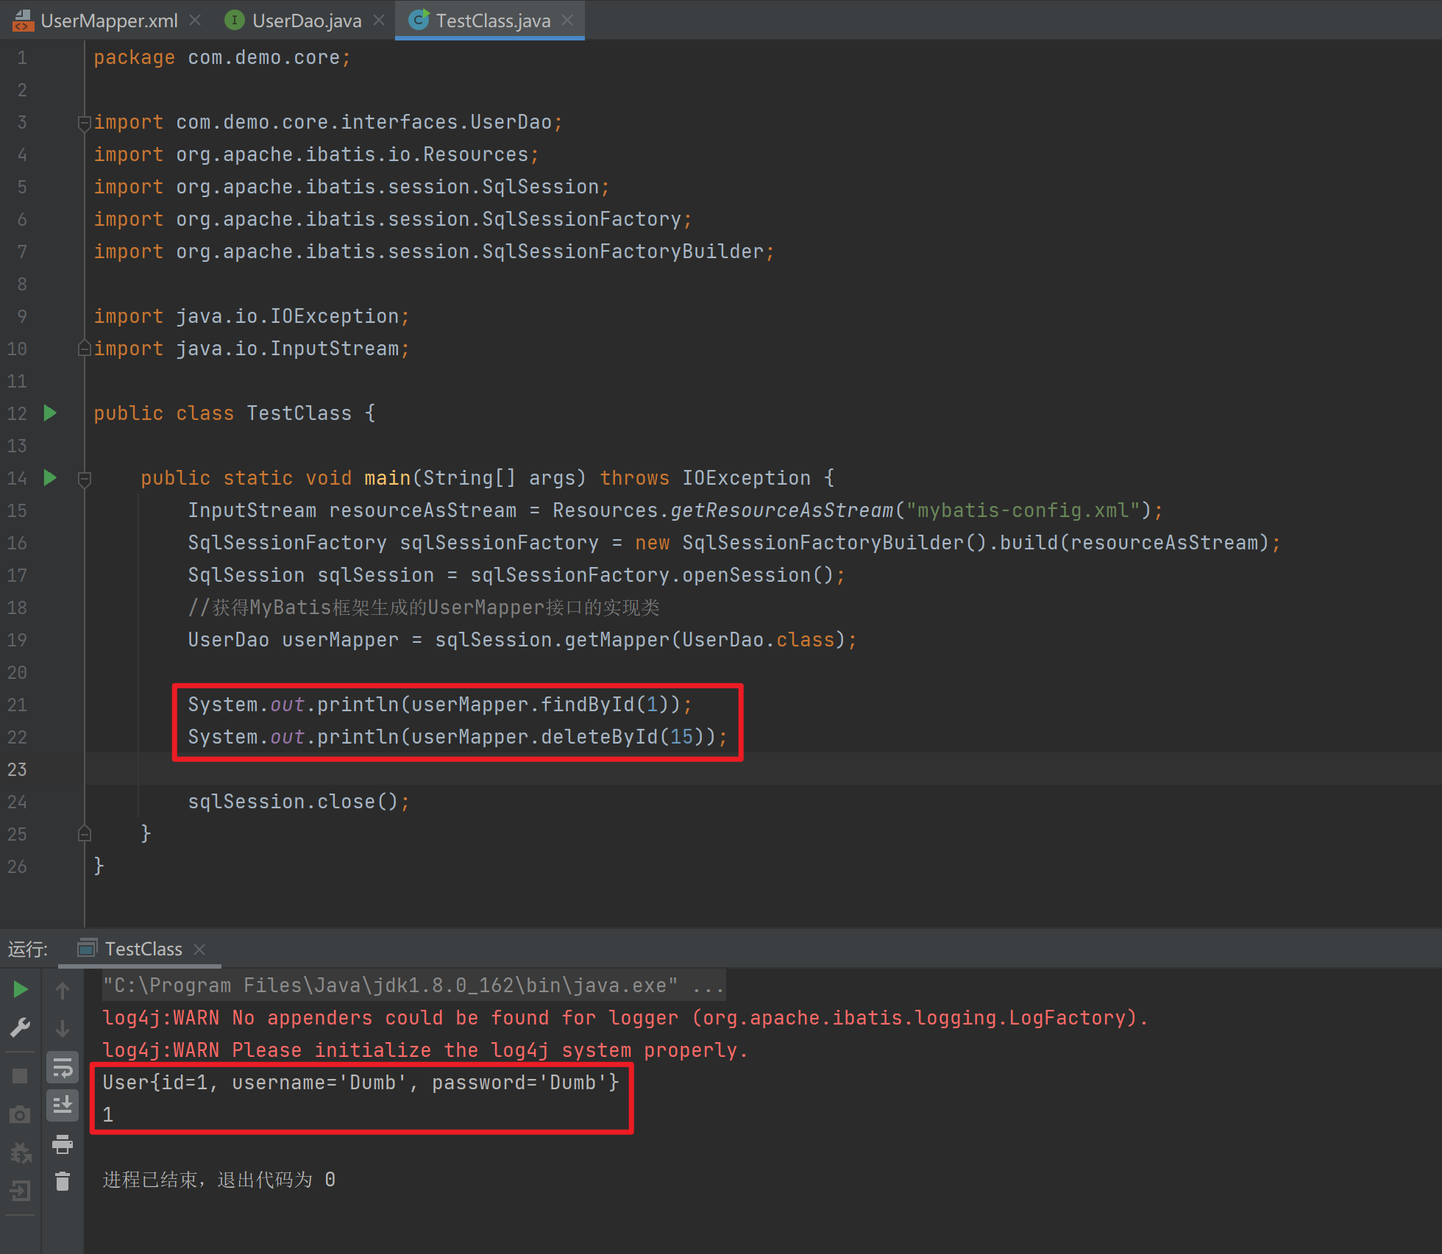Collapse the import block fold marker

click(84, 123)
